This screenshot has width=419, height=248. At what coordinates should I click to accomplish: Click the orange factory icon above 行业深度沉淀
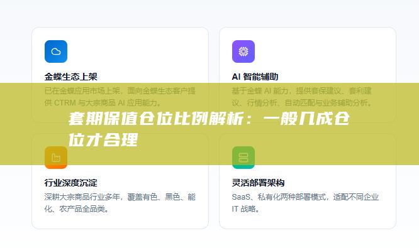click(x=56, y=158)
